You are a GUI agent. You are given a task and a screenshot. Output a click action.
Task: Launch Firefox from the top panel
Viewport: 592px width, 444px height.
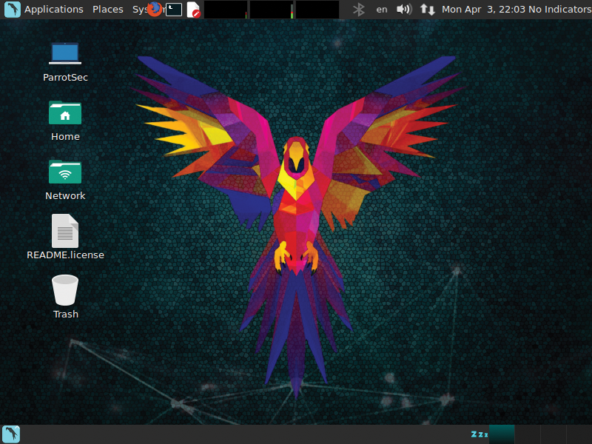pyautogui.click(x=154, y=9)
